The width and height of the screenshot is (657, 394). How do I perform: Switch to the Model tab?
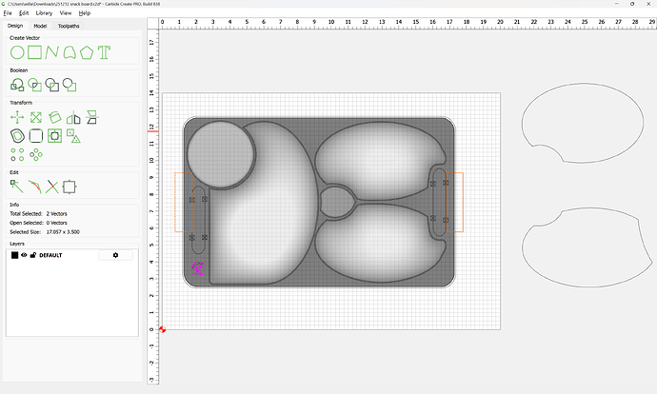(x=41, y=26)
